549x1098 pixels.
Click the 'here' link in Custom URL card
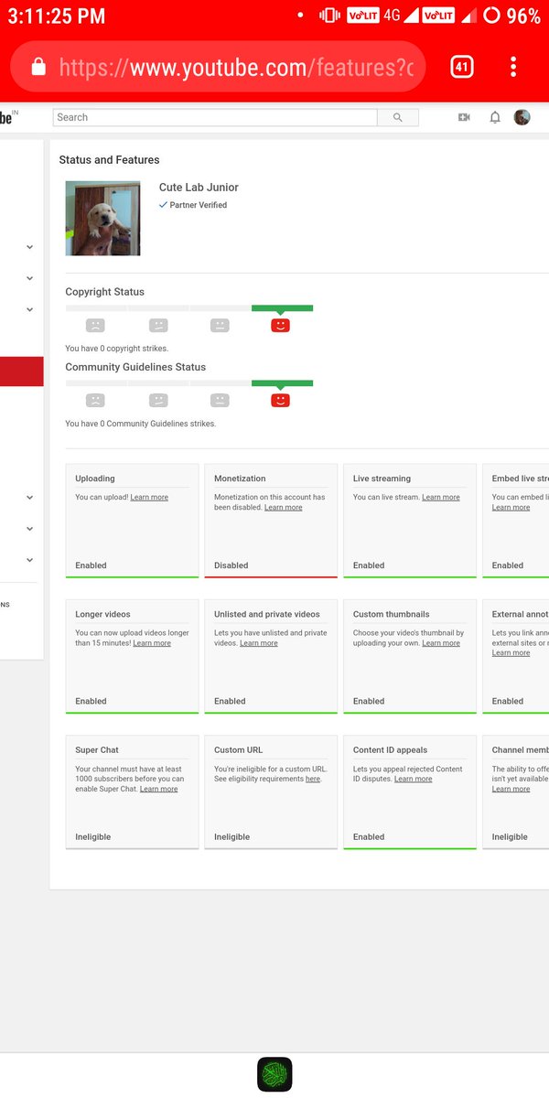[313, 779]
